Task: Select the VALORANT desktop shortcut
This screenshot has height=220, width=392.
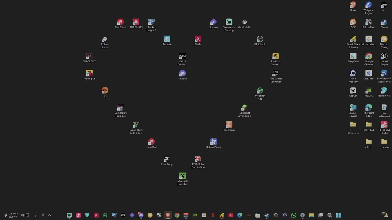Action: click(x=89, y=58)
